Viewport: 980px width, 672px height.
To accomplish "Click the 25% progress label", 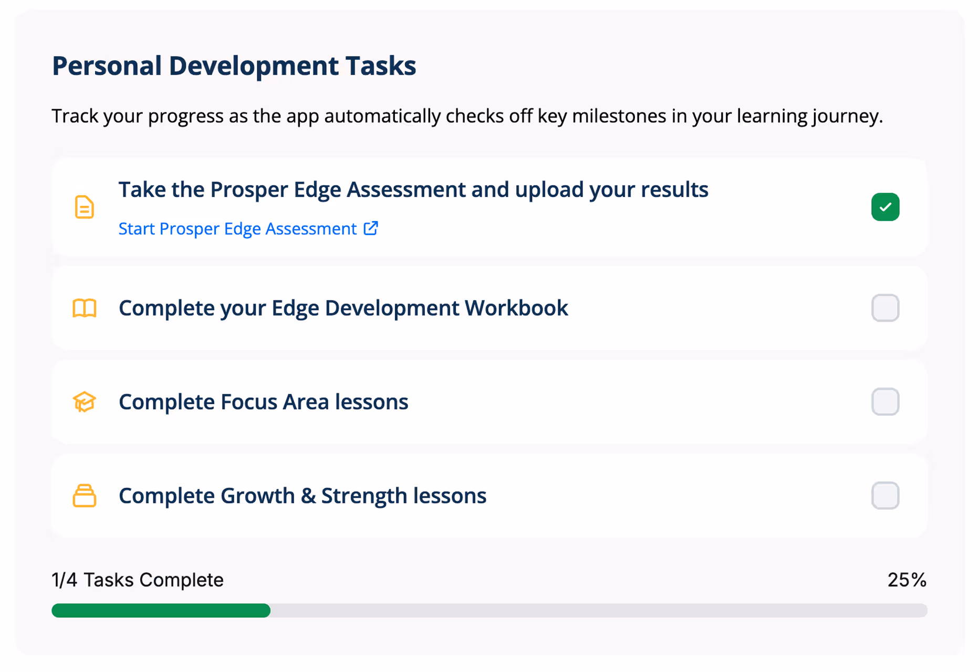I will (906, 580).
